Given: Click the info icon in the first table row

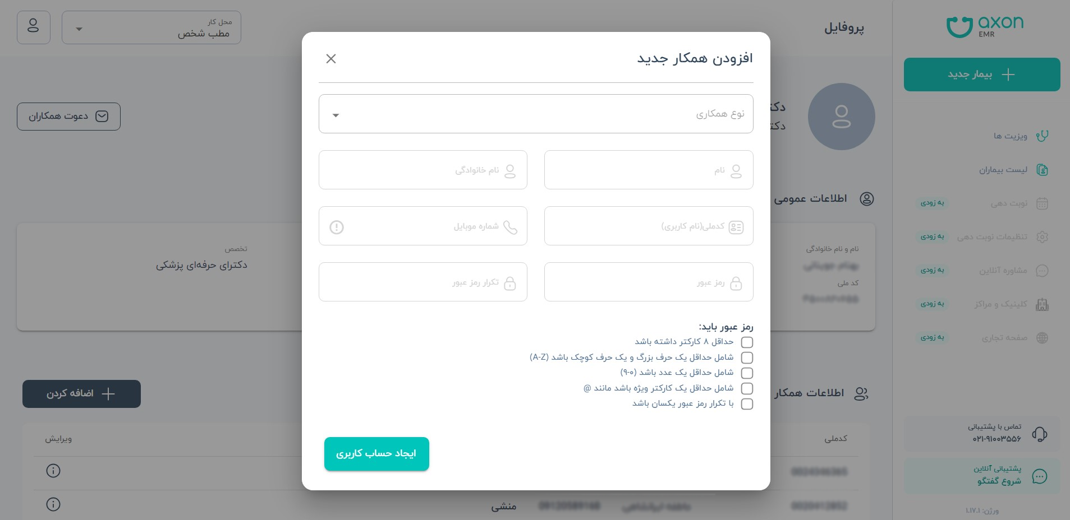Looking at the screenshot, I should coord(53,471).
